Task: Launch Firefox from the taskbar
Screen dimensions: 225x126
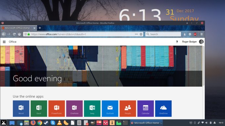Action: [33, 123]
